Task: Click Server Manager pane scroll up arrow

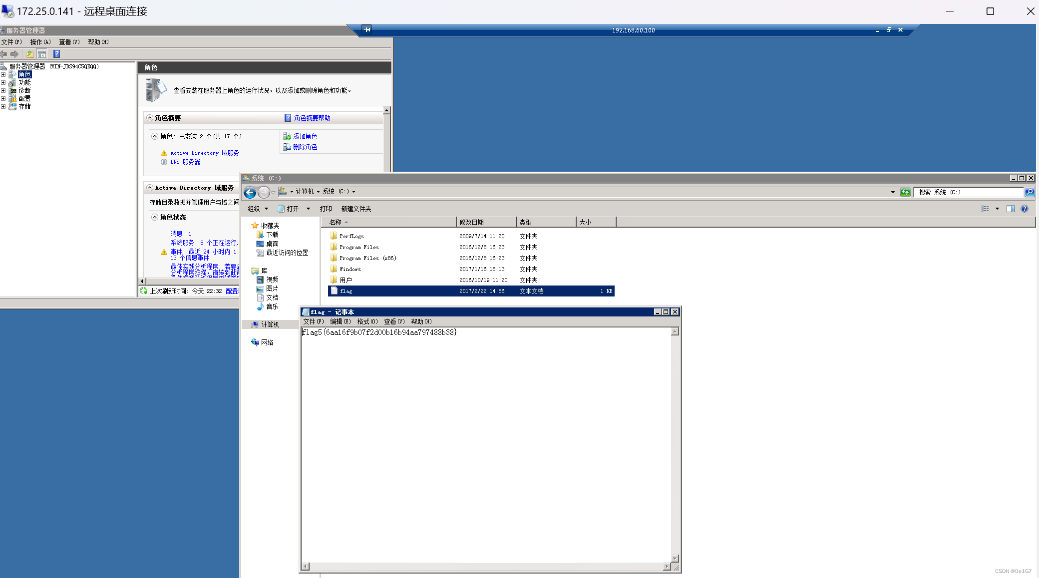Action: pyautogui.click(x=386, y=110)
